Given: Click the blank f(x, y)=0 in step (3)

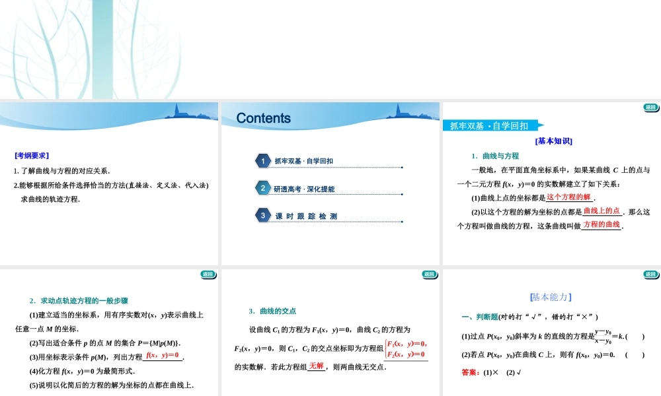Looking at the screenshot, I should click(161, 356).
